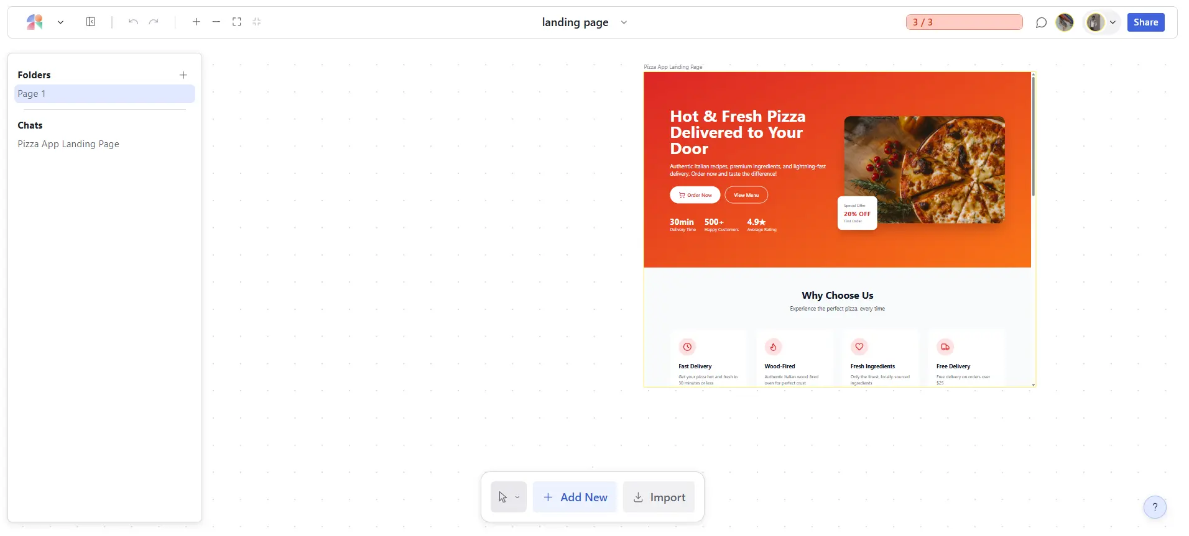Open the landing page title dropdown
The image size is (1189, 536).
(x=624, y=22)
